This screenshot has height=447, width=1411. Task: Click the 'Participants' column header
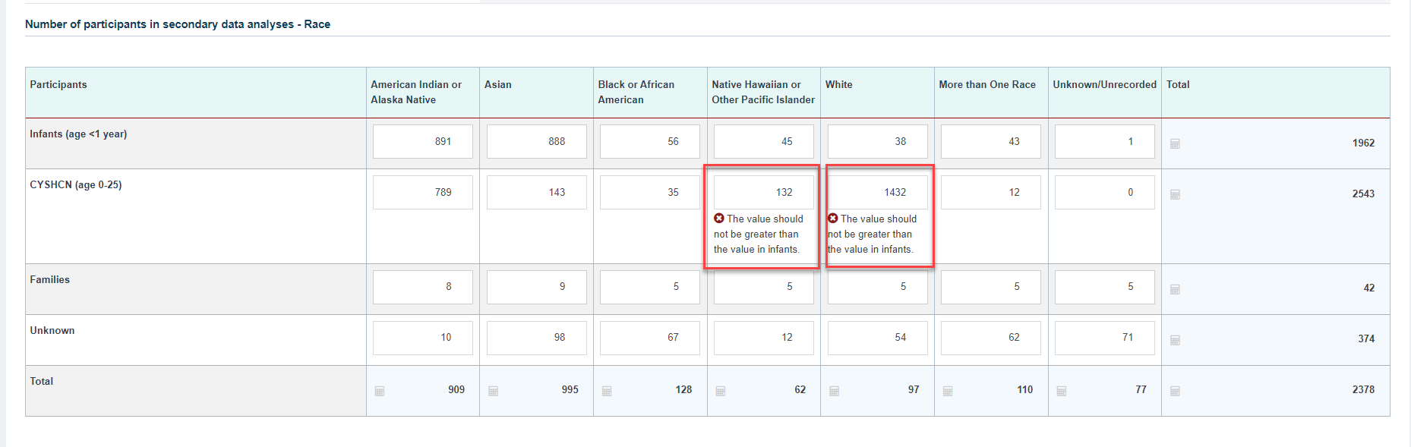58,84
